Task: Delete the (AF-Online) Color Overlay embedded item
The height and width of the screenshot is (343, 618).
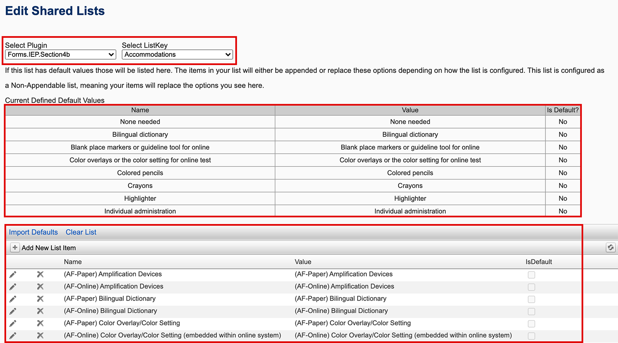Action: pos(40,336)
